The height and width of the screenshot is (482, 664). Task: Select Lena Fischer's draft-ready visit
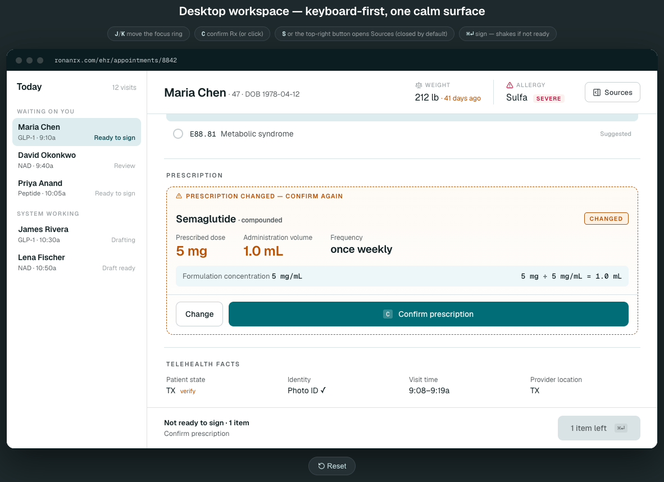[76, 262]
